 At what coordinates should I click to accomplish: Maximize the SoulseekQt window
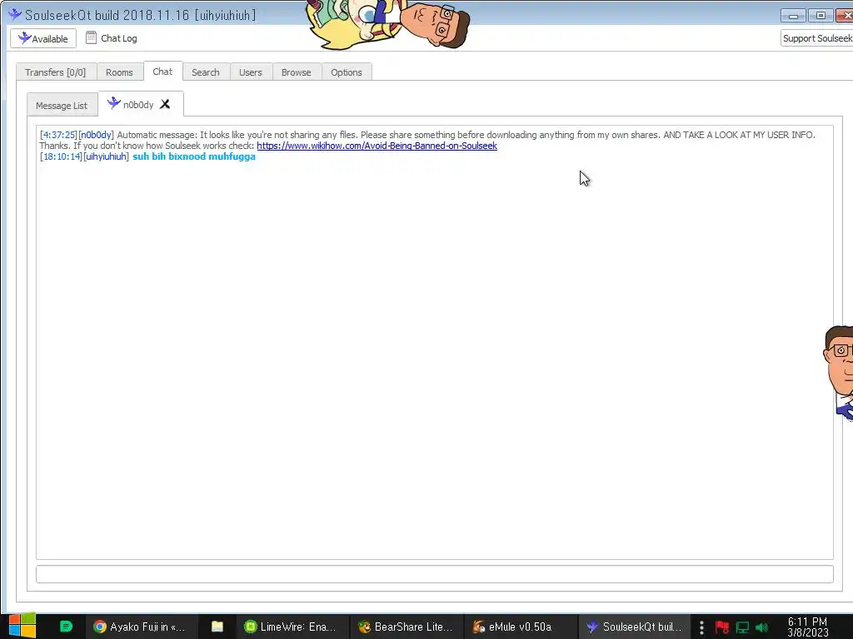tap(821, 16)
